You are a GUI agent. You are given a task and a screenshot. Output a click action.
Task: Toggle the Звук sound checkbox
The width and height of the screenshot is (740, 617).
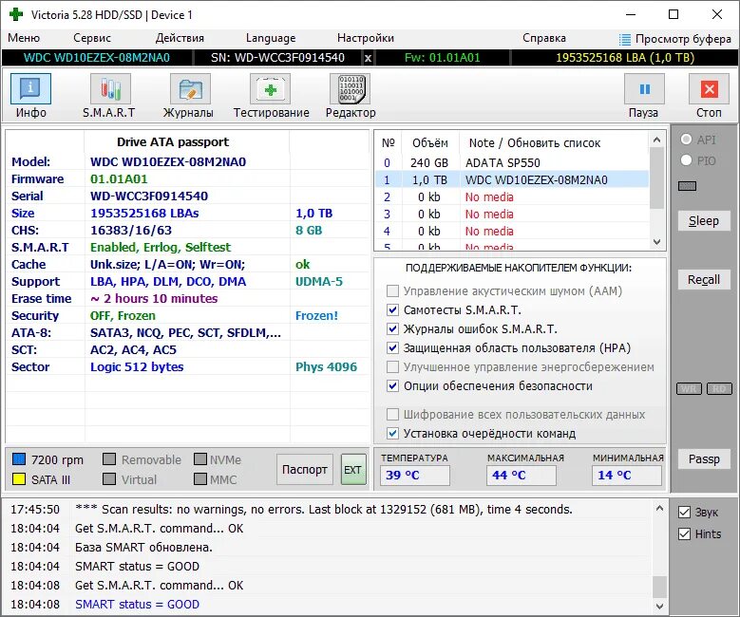pos(684,512)
